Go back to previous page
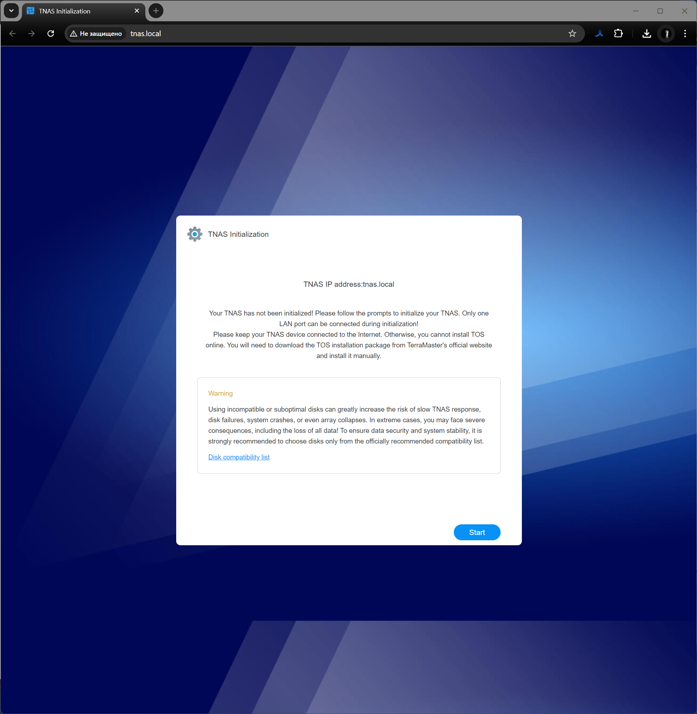The height and width of the screenshot is (714, 697). 12,34
